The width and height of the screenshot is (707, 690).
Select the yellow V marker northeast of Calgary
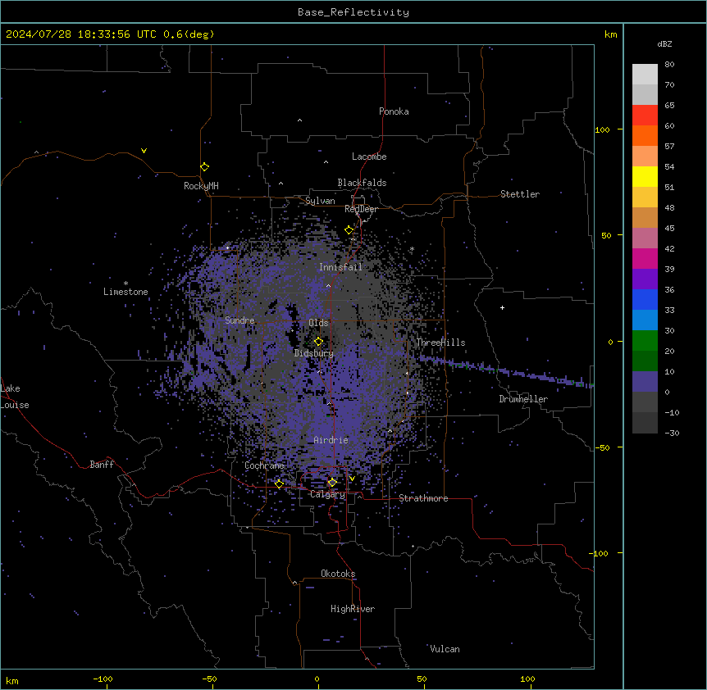pos(352,479)
